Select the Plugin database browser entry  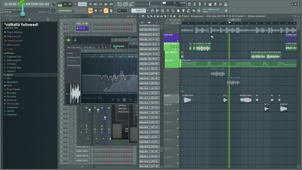tap(15, 32)
